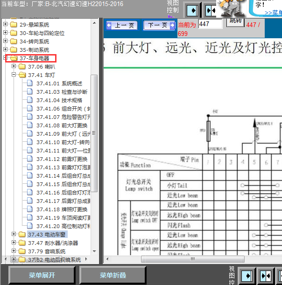
Task: Click the bottom converging-arrows view control icon
Action: (x=266, y=276)
